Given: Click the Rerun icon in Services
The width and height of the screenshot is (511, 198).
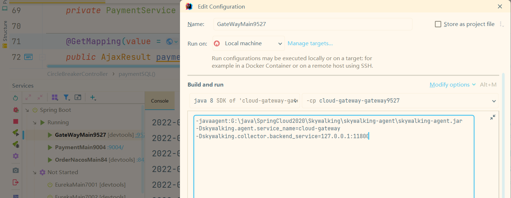Looking at the screenshot, I should point(15,98).
